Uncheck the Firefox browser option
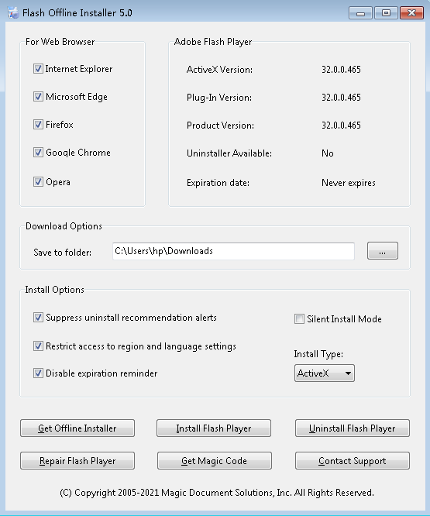The width and height of the screenshot is (430, 516). click(38, 125)
